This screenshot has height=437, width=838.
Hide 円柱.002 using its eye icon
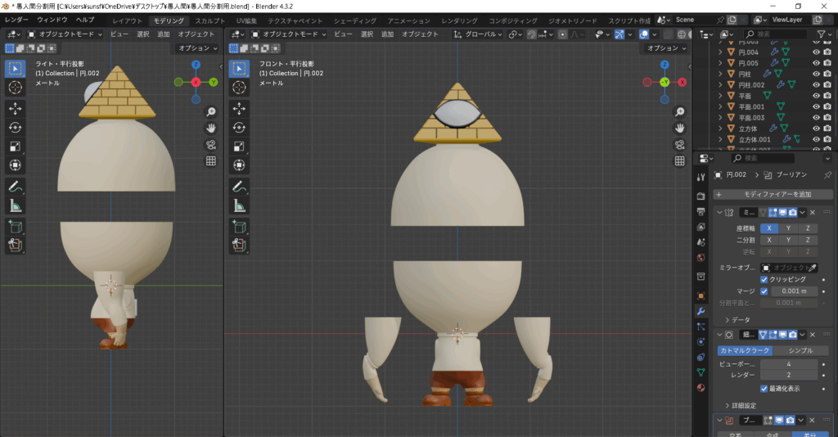pos(816,84)
